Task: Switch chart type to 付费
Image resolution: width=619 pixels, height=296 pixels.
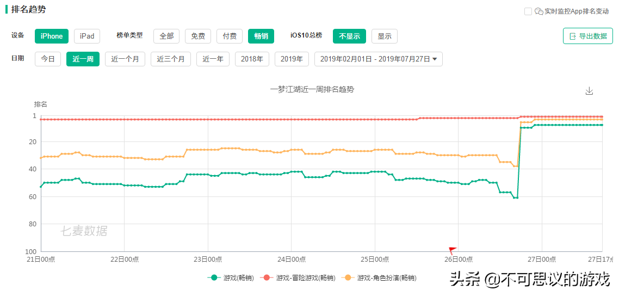Action: tap(230, 36)
